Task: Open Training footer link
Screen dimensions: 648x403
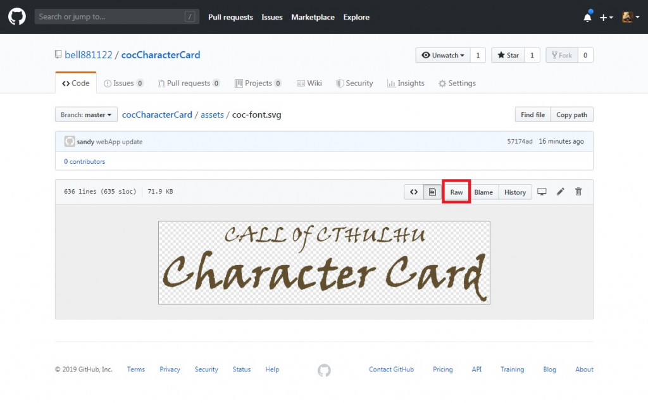Action: [512, 369]
